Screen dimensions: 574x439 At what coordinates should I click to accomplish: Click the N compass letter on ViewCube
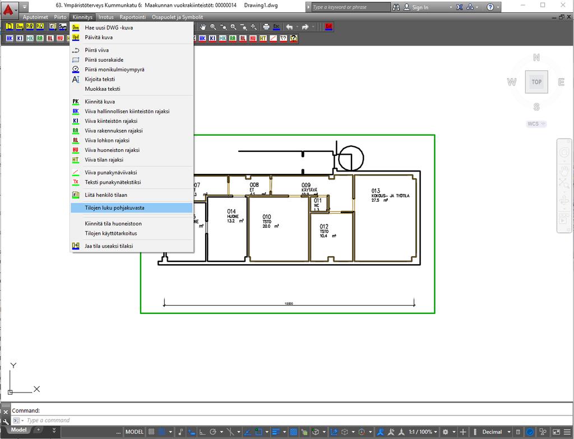tap(536, 58)
